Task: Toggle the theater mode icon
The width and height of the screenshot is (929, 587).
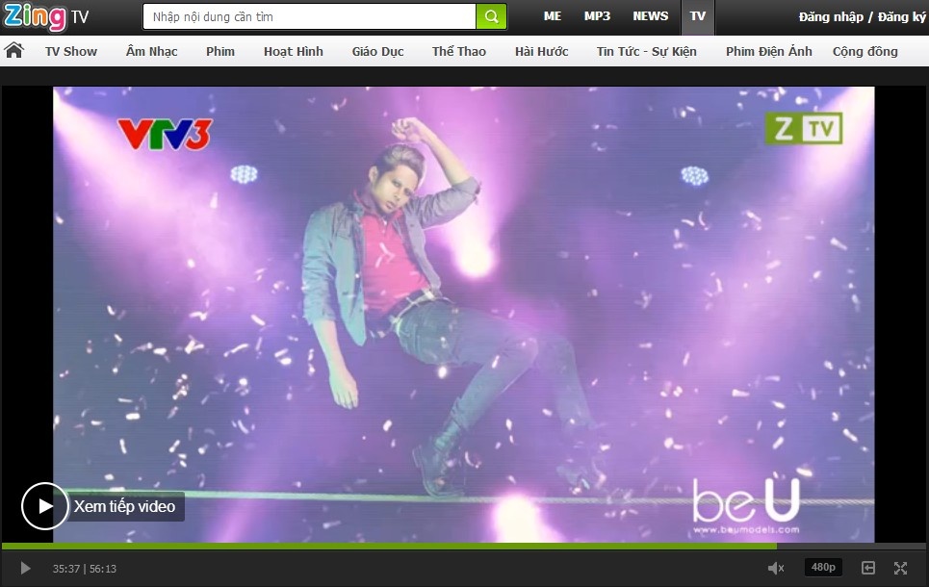Action: point(868,569)
